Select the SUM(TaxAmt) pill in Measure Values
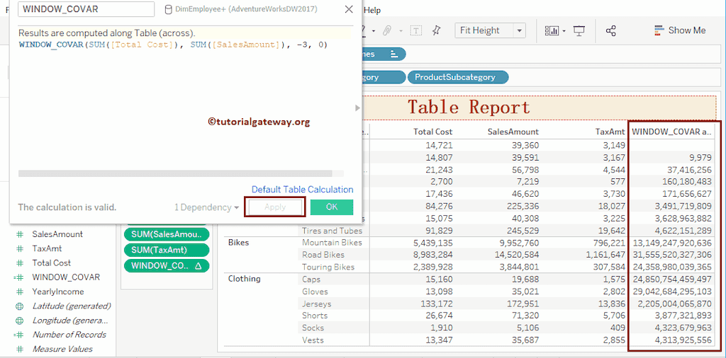Screen dimensions: 726x358 click(x=167, y=250)
